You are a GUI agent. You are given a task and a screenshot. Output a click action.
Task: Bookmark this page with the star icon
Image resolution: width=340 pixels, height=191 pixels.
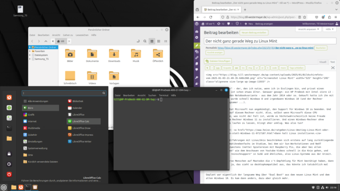pos(304,17)
